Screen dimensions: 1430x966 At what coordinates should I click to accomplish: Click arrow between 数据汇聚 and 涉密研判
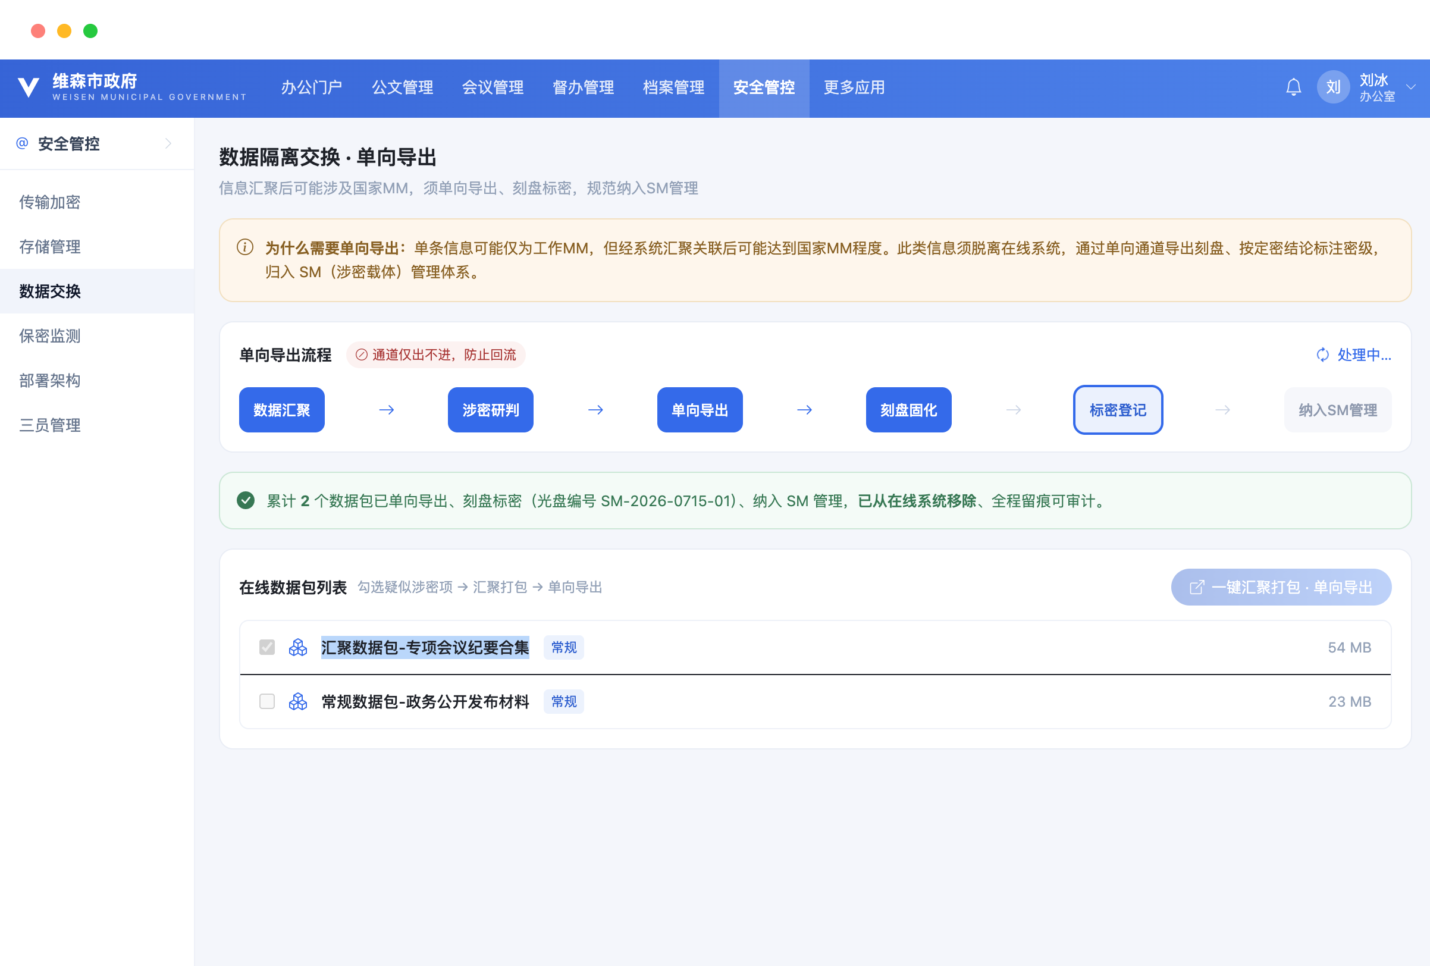coord(387,410)
